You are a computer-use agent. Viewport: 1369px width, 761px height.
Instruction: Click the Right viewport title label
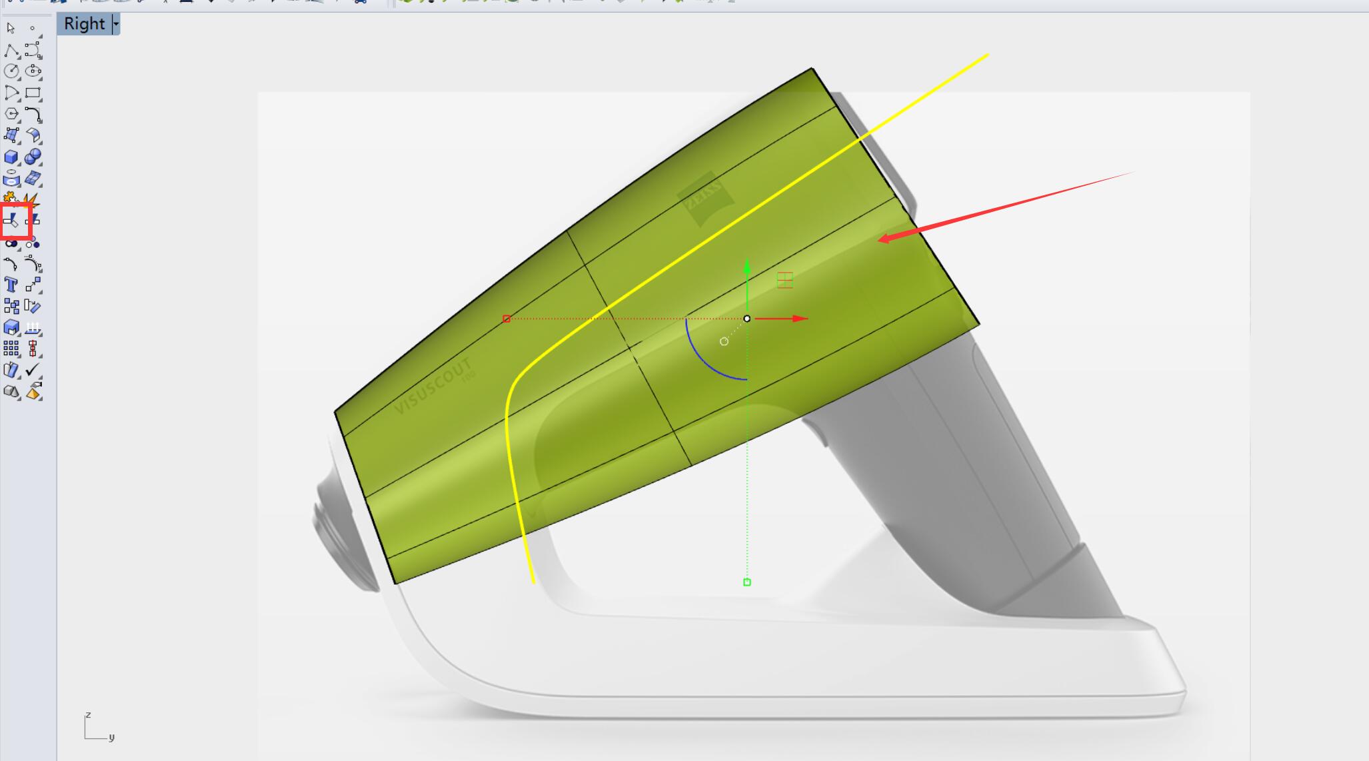(x=85, y=24)
